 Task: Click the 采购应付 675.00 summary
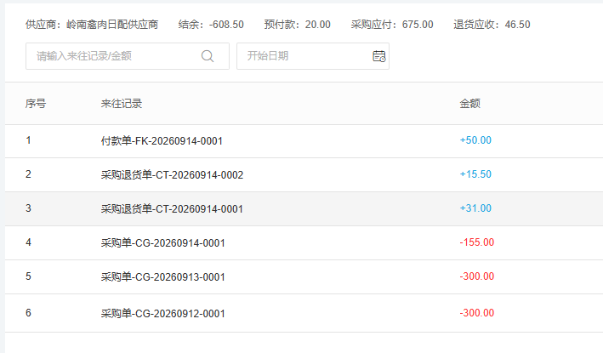click(x=392, y=25)
